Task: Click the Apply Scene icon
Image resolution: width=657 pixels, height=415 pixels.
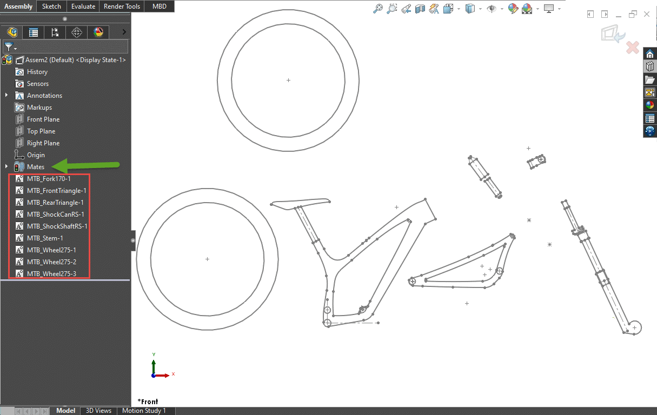Action: pos(527,9)
